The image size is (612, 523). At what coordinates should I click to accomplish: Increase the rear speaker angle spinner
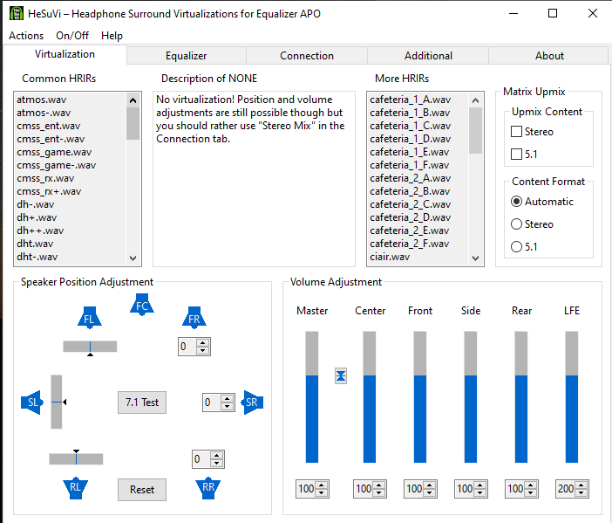(216, 456)
